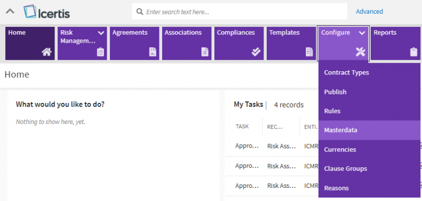This screenshot has width=422, height=201.
Task: Click Compliances double-check icon
Action: tap(256, 52)
